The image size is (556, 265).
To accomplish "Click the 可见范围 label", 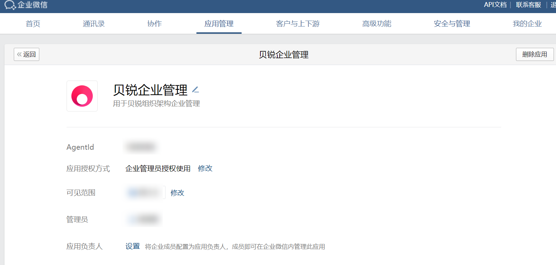I will (81, 193).
